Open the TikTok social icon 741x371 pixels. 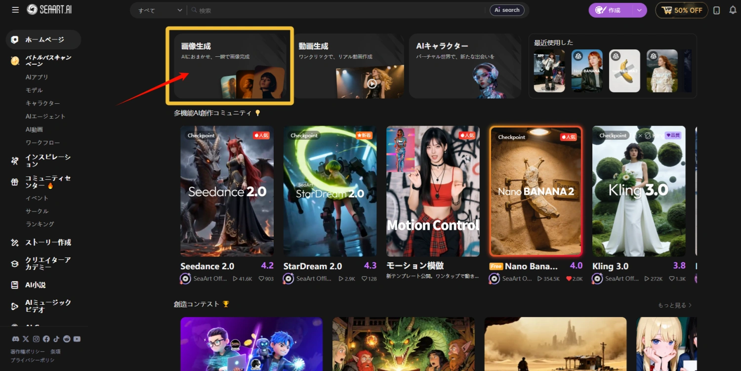pyautogui.click(x=56, y=339)
